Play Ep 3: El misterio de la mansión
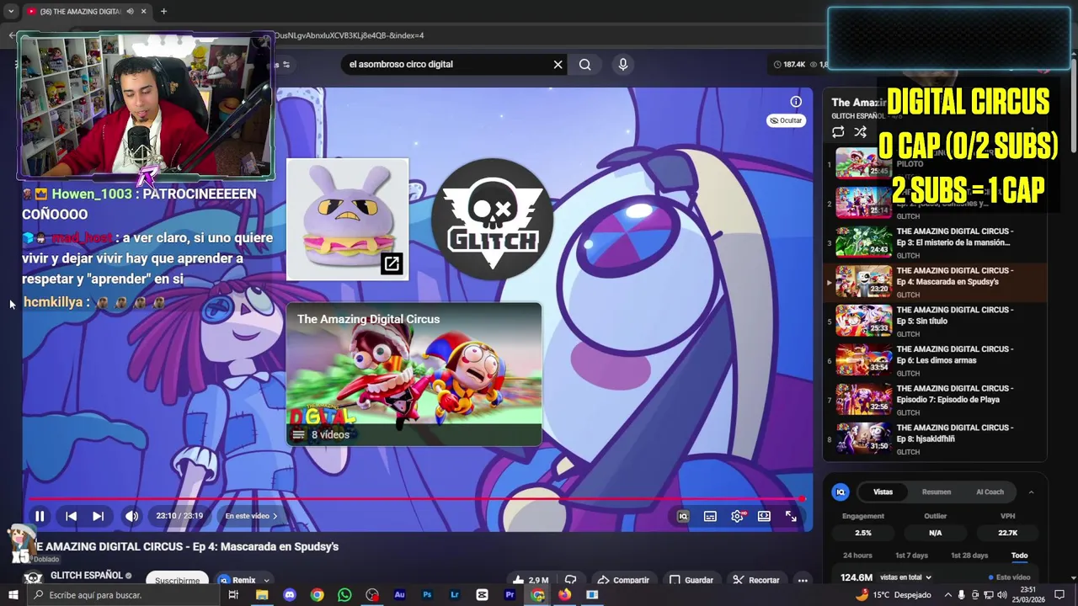This screenshot has height=606, width=1078. (x=935, y=242)
